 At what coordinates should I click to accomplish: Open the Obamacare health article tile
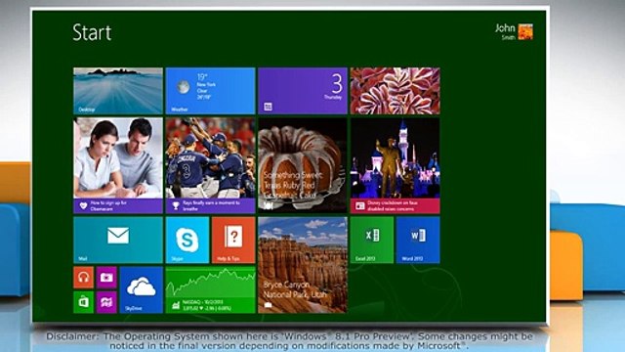point(118,165)
